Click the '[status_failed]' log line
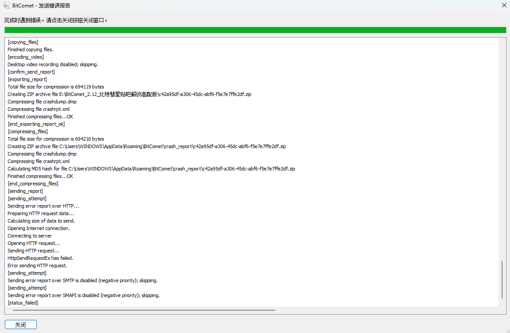This screenshot has width=510, height=333. pyautogui.click(x=23, y=303)
